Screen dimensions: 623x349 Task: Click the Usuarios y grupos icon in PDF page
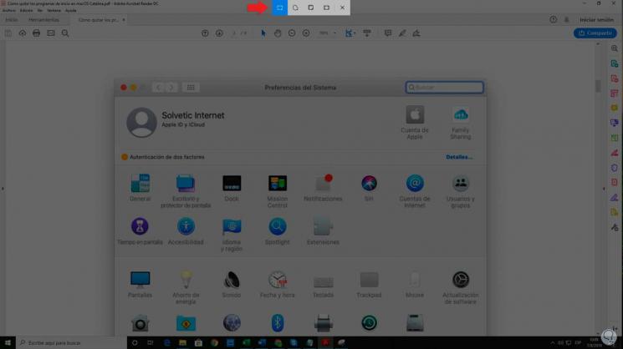461,184
